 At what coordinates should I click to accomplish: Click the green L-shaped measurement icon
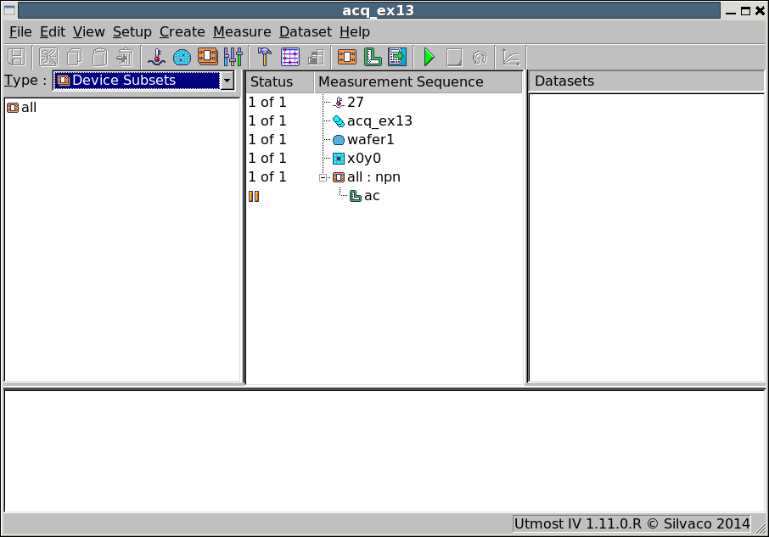pyautogui.click(x=373, y=58)
